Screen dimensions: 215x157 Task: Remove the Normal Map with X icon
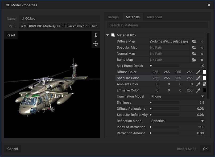[202, 54]
